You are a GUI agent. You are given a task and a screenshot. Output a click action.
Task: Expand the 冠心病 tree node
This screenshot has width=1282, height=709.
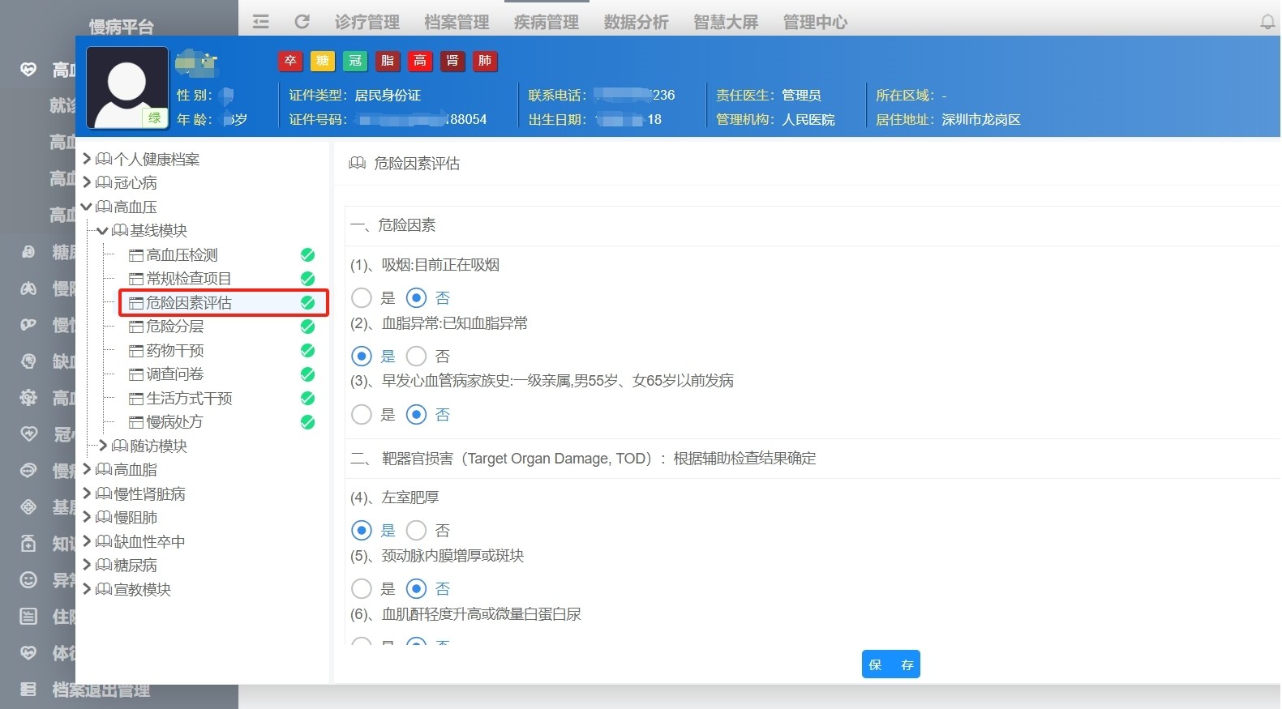pos(87,182)
